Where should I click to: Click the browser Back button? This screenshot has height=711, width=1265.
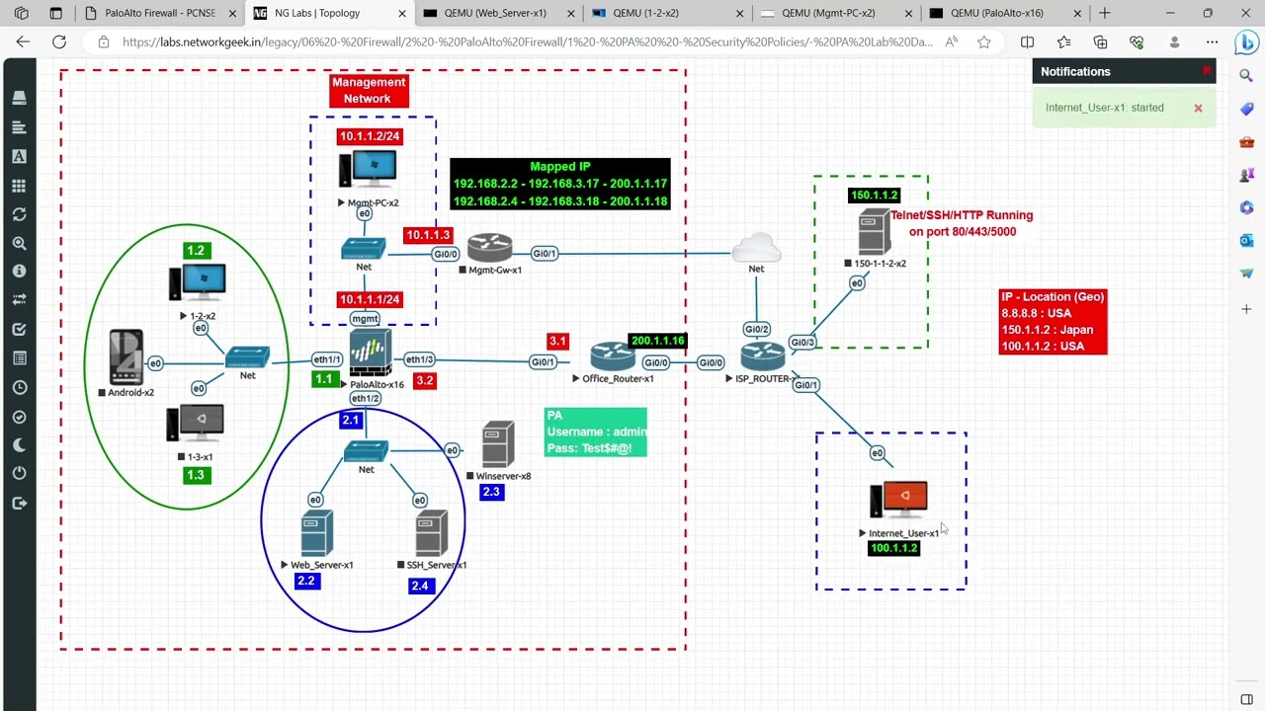click(x=23, y=42)
